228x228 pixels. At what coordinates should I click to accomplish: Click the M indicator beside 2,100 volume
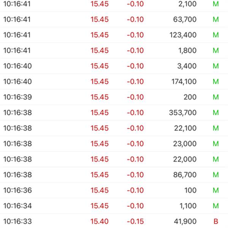point(216,4)
